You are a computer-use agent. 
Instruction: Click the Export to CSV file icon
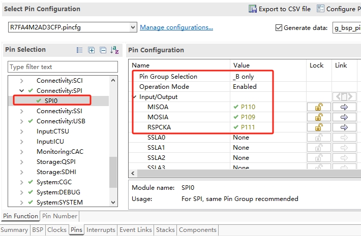(252, 9)
